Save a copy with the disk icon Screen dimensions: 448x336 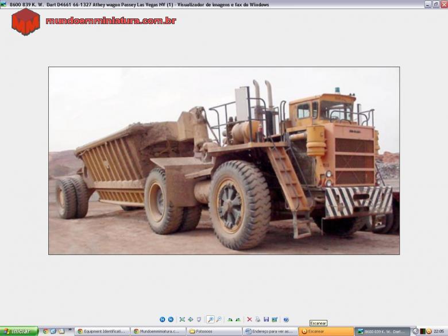pyautogui.click(x=266, y=319)
